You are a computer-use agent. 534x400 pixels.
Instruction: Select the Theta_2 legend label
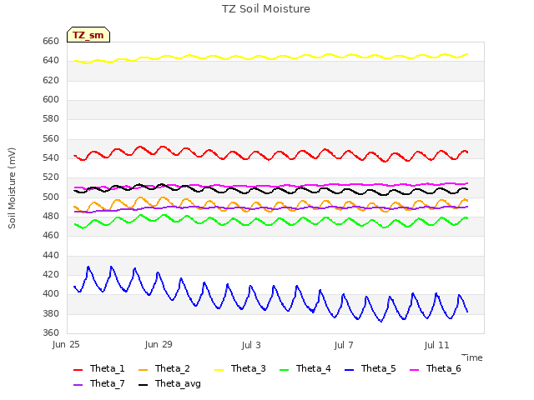[x=173, y=368]
